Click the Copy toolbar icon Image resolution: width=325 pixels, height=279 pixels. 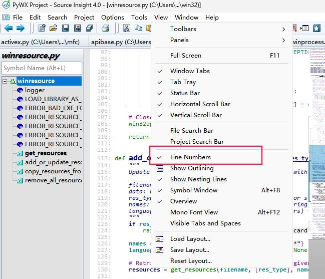138,28
